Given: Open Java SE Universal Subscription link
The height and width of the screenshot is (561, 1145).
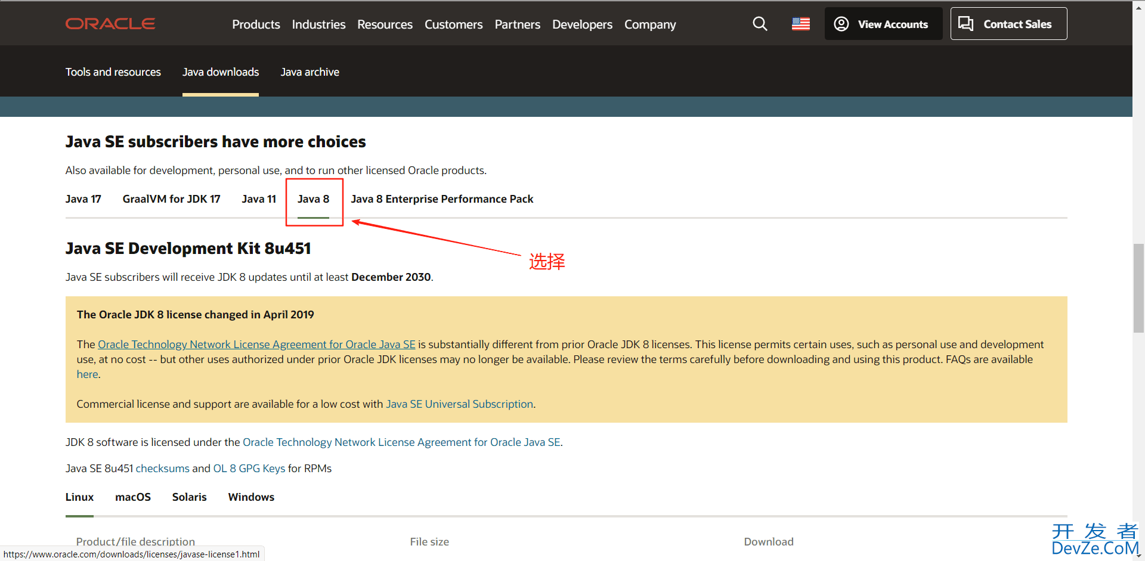Looking at the screenshot, I should click(459, 404).
